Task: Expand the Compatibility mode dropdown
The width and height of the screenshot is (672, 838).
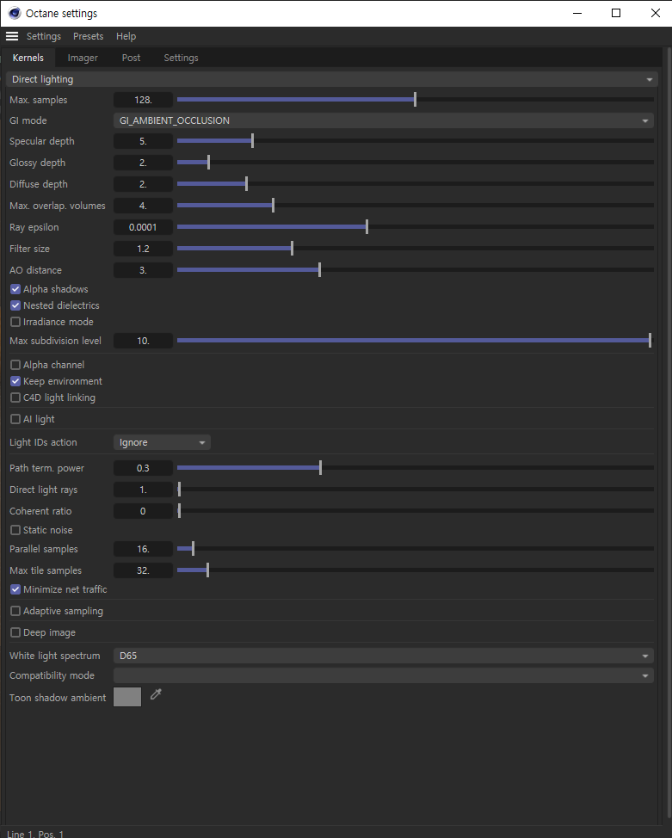Action: [x=383, y=675]
